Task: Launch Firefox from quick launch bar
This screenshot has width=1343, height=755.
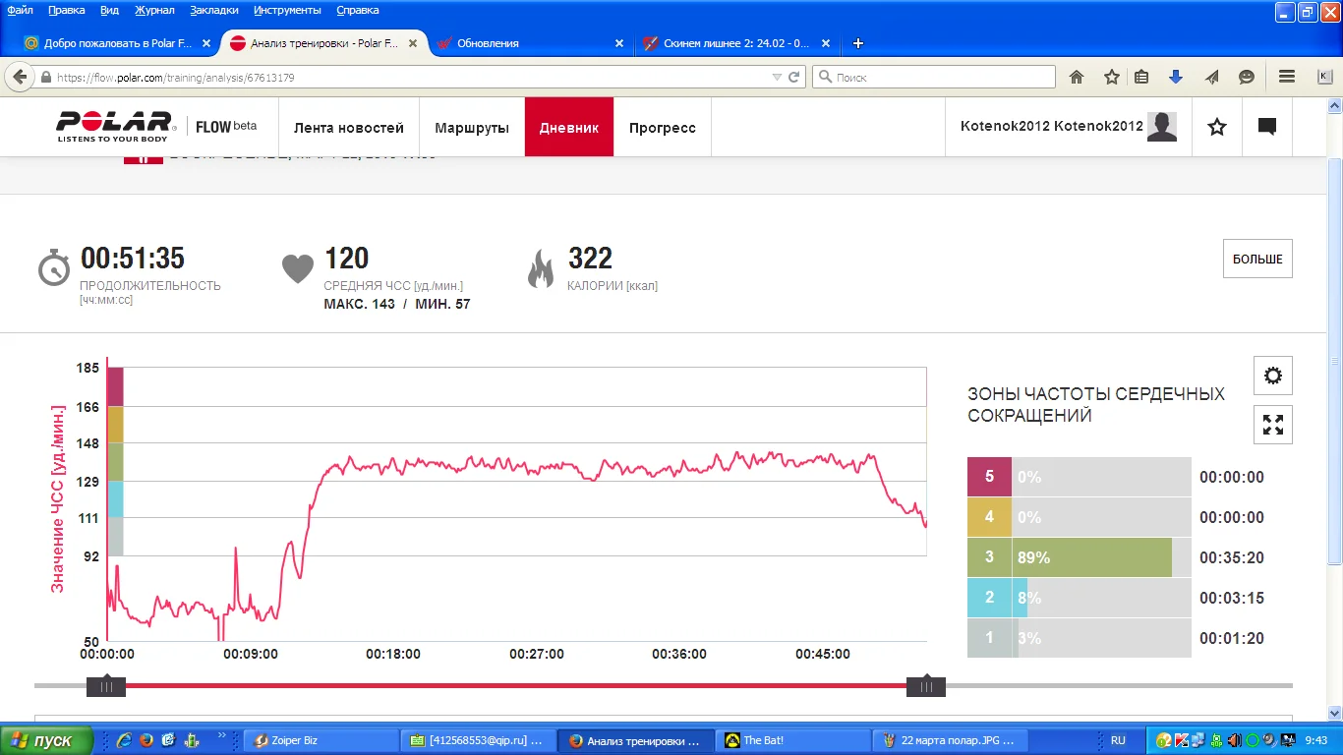Action: pyautogui.click(x=146, y=740)
